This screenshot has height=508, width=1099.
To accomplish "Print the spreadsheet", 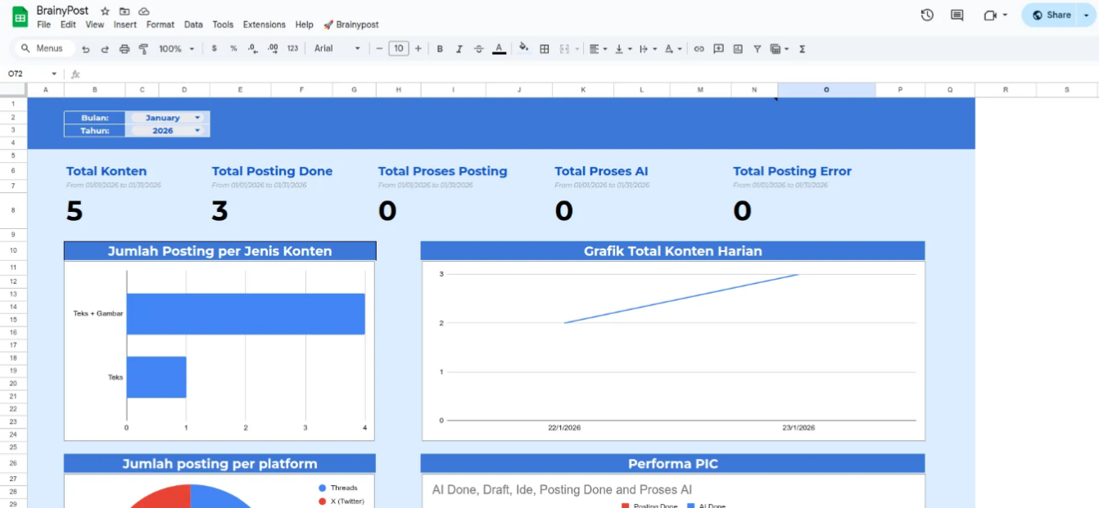I will pyautogui.click(x=124, y=49).
